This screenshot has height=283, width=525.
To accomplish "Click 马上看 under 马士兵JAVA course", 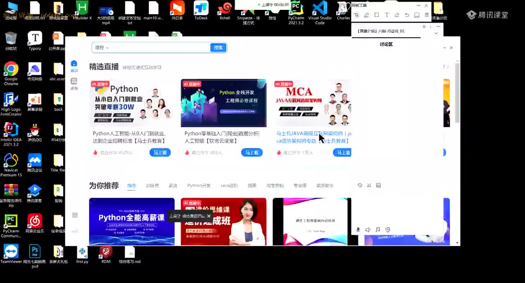I will point(342,153).
